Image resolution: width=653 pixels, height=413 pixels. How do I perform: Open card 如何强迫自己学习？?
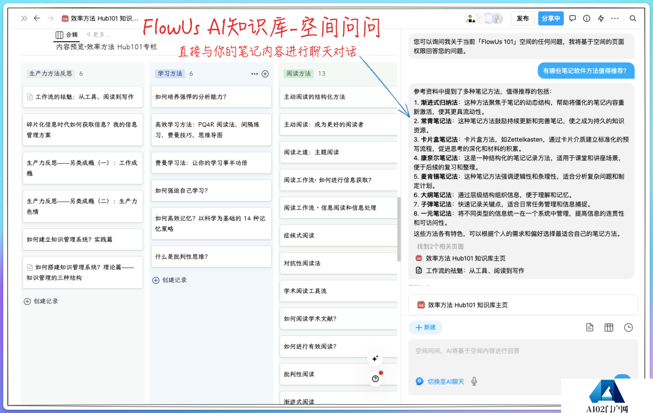(x=211, y=191)
